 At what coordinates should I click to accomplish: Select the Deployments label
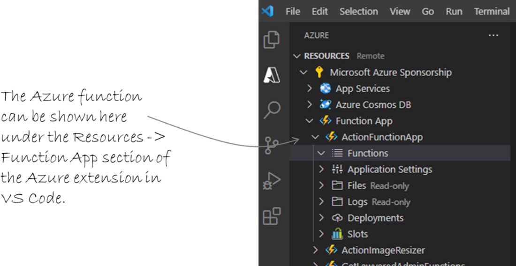(x=375, y=218)
